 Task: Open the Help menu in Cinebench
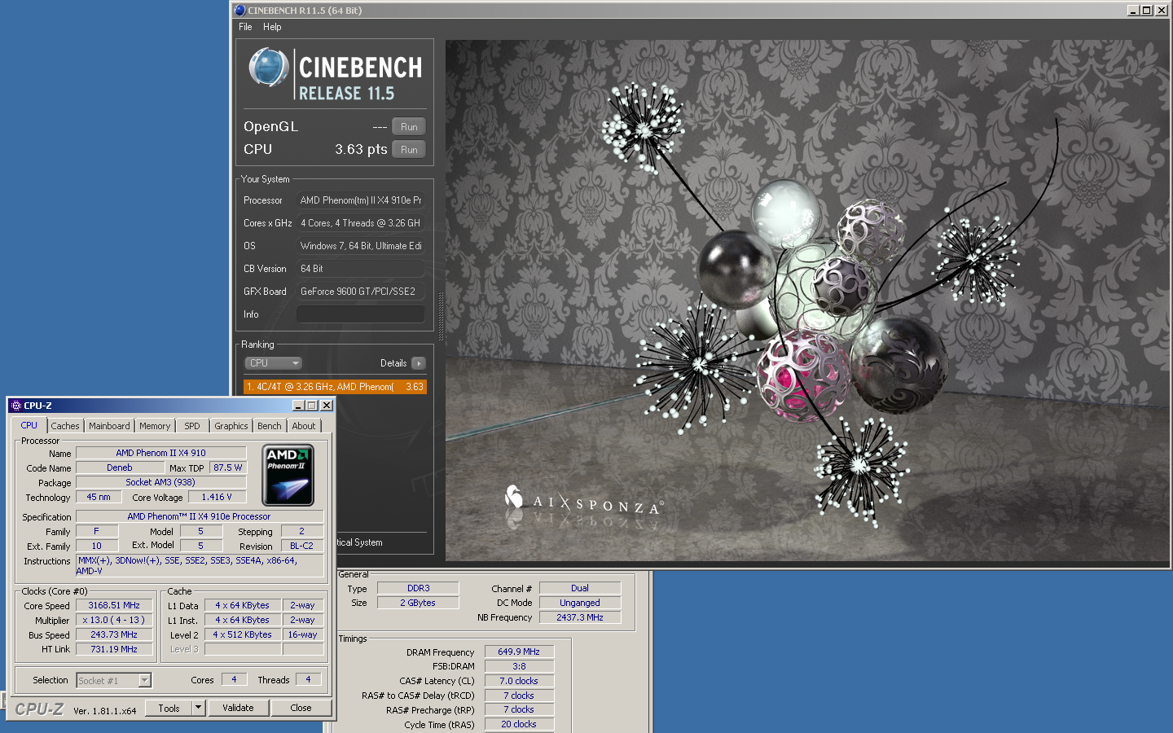point(272,27)
